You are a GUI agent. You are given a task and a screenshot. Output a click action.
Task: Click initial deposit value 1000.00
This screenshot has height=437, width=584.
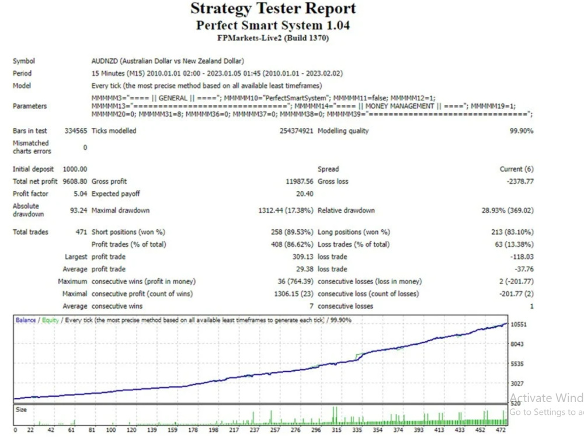coord(75,169)
